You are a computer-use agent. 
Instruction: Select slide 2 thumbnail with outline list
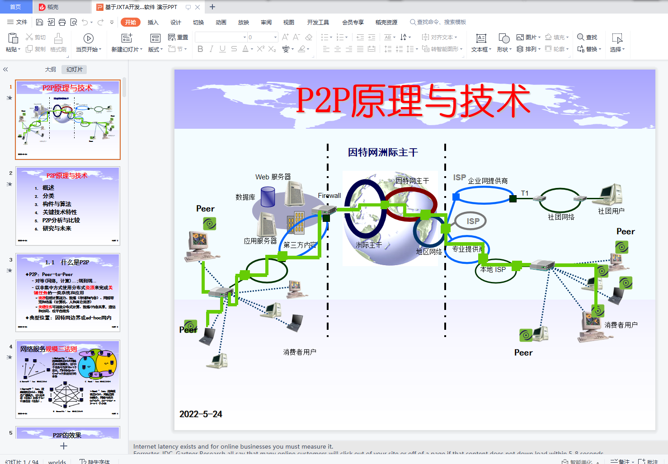click(x=68, y=206)
